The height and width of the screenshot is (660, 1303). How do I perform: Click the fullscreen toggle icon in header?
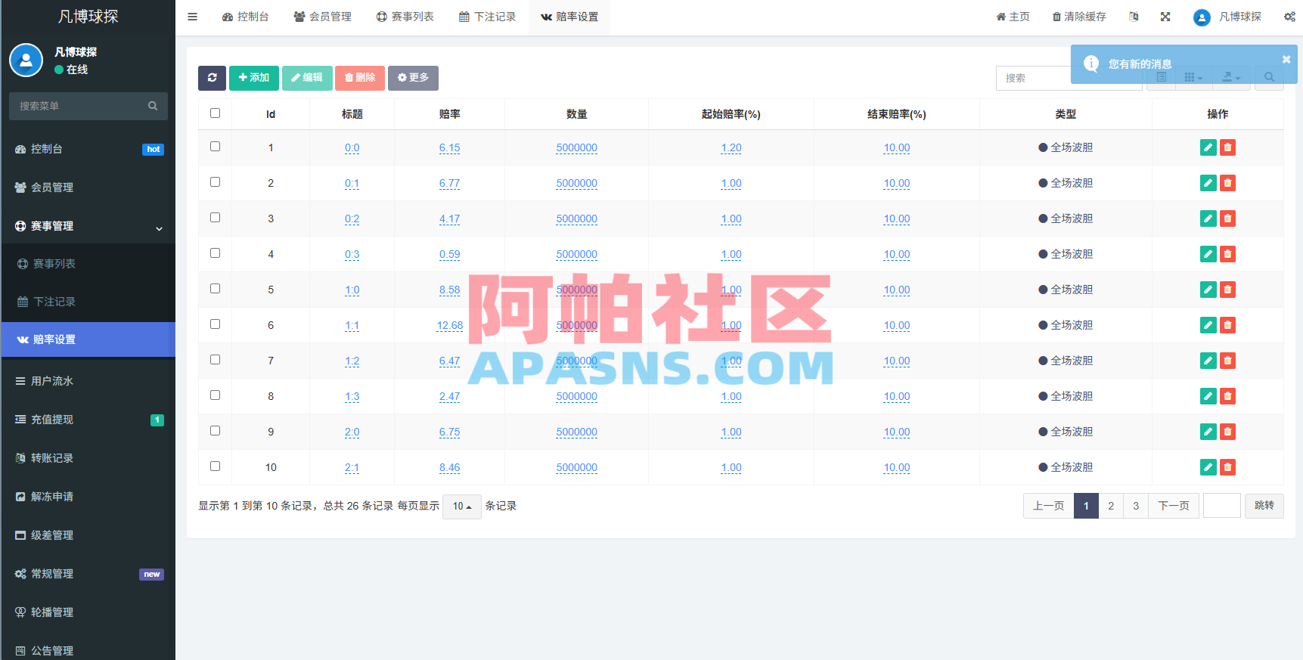point(1165,17)
